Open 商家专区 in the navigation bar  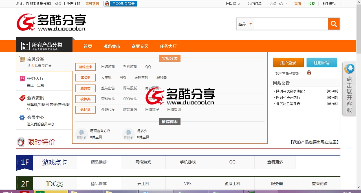point(140,46)
